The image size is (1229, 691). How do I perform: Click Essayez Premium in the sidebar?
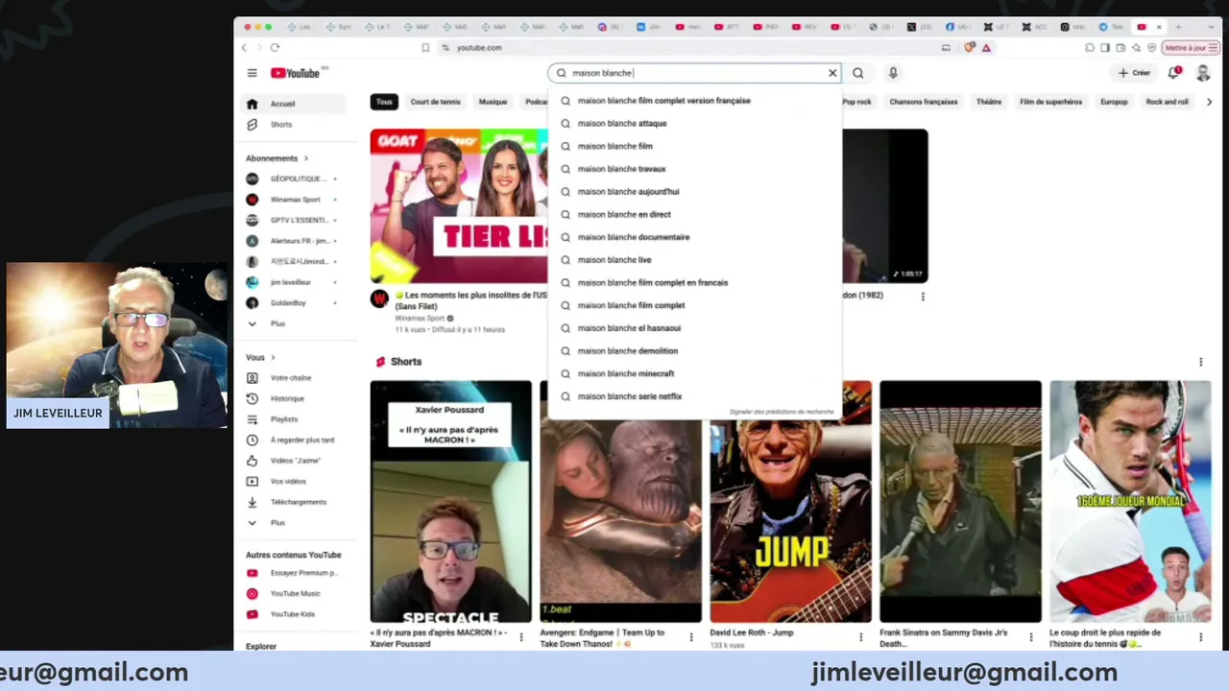293,573
